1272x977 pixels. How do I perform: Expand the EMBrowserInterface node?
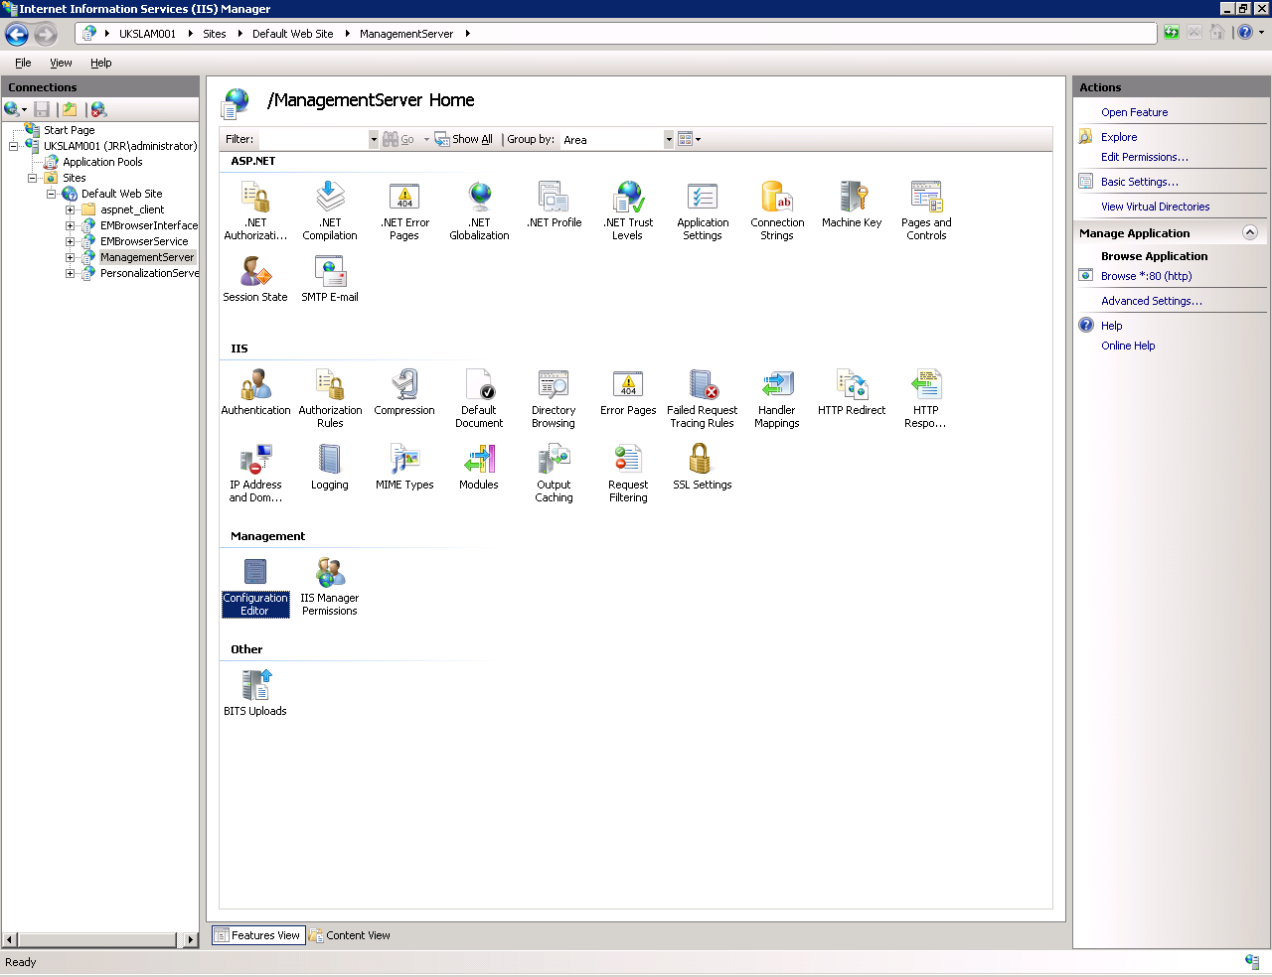click(71, 225)
